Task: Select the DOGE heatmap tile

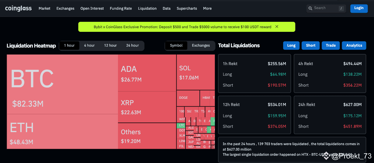Action: click(x=188, y=98)
